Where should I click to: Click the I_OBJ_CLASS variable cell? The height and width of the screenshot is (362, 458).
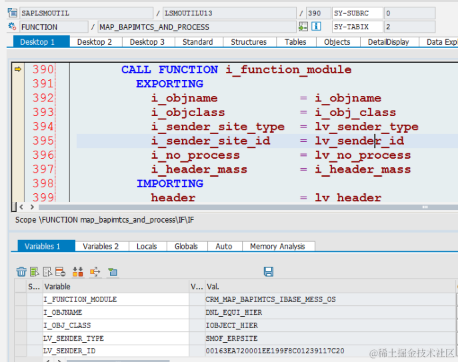116,325
